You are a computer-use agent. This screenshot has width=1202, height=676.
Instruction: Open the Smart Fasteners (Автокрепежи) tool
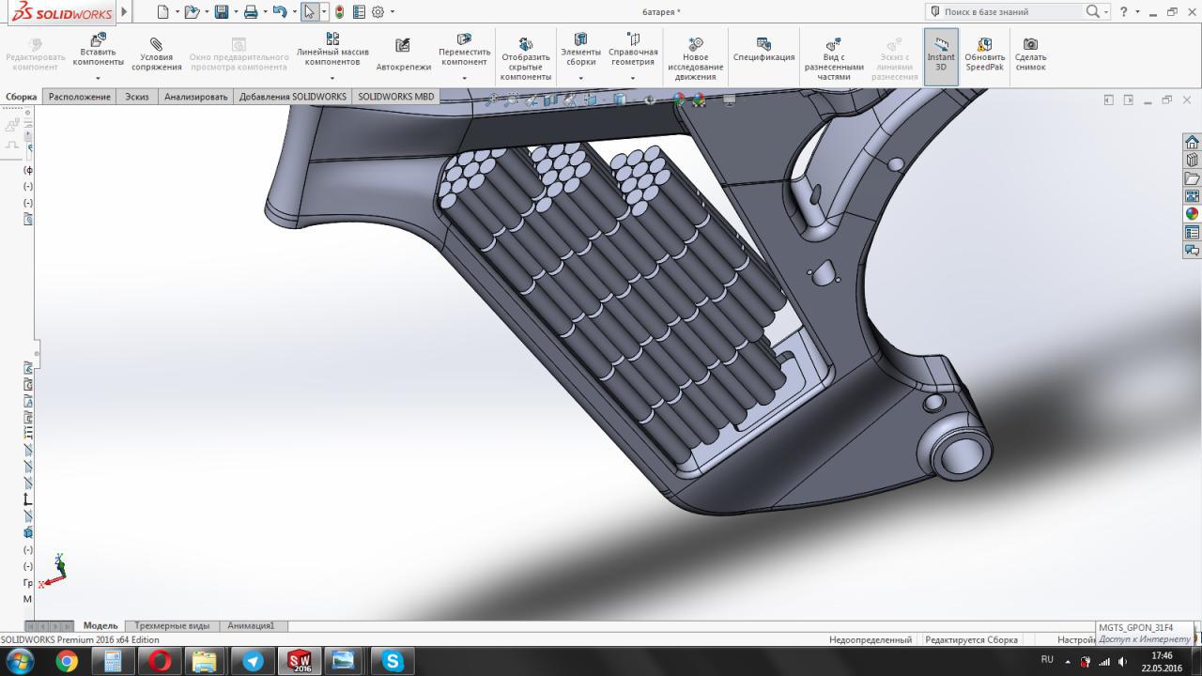(403, 55)
